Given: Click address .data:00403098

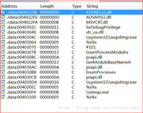Looking at the screenshot, I should (x=21, y=62).
